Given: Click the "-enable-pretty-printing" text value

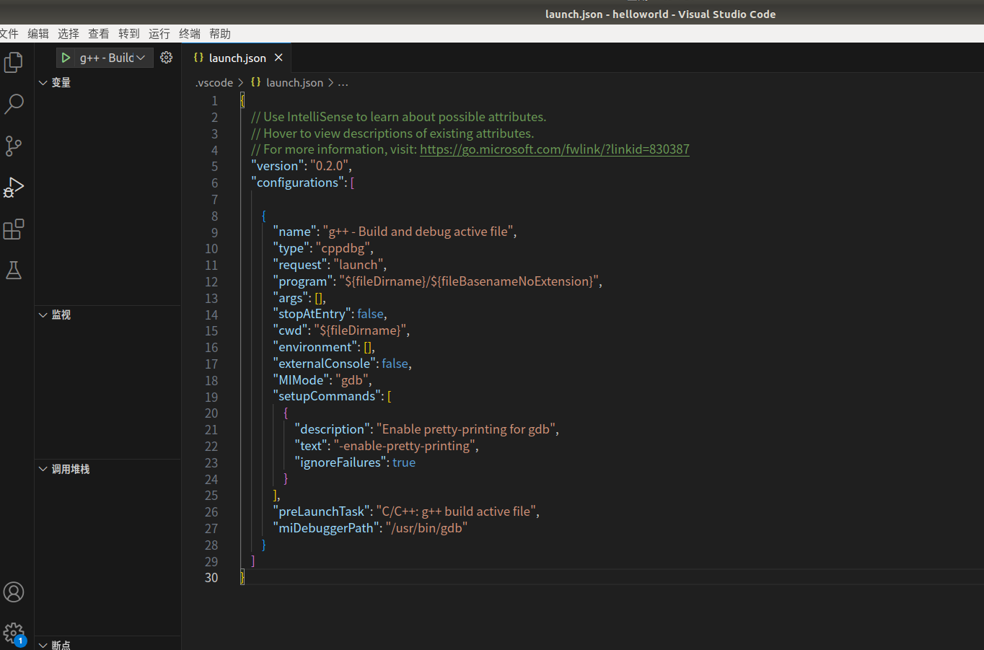Looking at the screenshot, I should (x=404, y=446).
